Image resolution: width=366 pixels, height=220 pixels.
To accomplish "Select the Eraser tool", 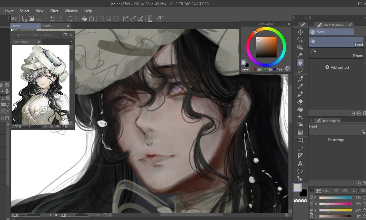I will (300, 102).
